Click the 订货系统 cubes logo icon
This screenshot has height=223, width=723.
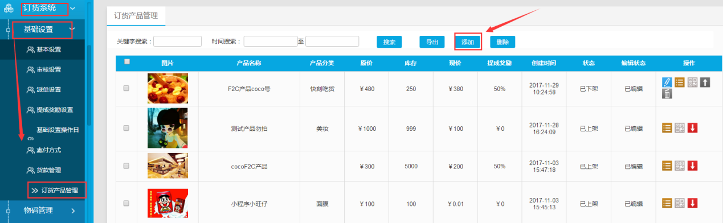click(x=9, y=7)
